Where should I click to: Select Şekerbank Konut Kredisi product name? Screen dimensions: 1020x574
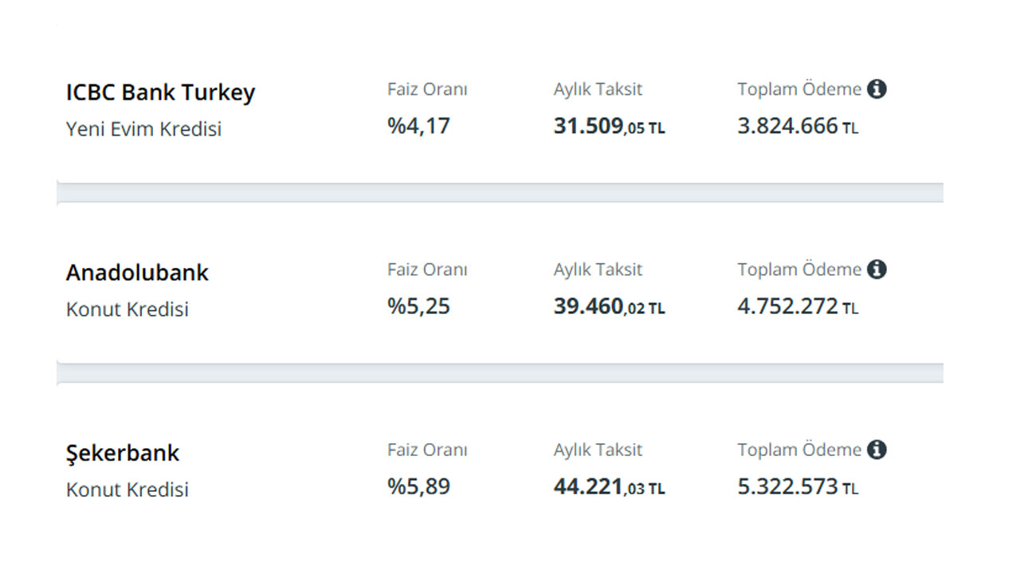[127, 489]
